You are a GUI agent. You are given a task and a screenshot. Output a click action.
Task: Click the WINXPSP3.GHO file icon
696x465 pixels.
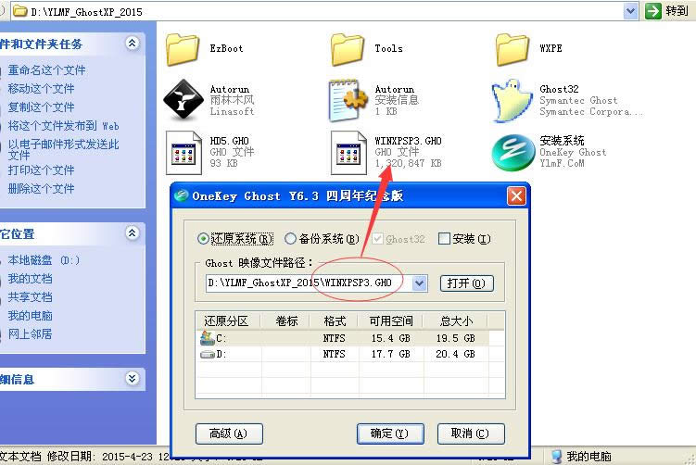(x=348, y=153)
